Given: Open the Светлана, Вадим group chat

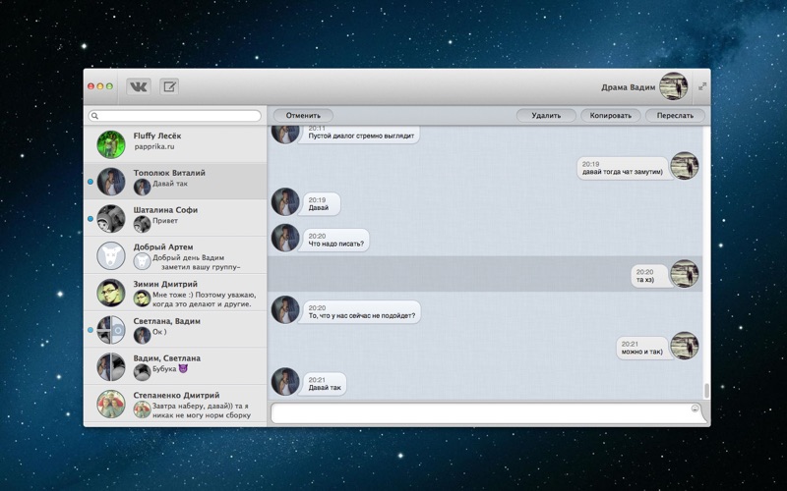Looking at the screenshot, I should pyautogui.click(x=175, y=329).
